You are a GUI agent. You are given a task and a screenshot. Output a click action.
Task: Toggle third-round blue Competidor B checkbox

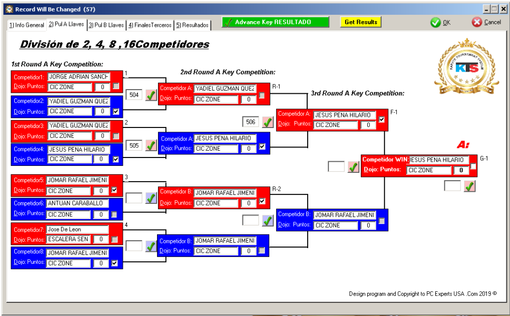pos(382,221)
